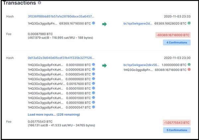Viewport: 199px width, 140px height.
Task: Select the timestamp 2020-11-03 23:33
Action: click(x=177, y=16)
